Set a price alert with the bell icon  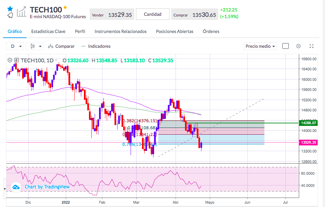[10, 15]
